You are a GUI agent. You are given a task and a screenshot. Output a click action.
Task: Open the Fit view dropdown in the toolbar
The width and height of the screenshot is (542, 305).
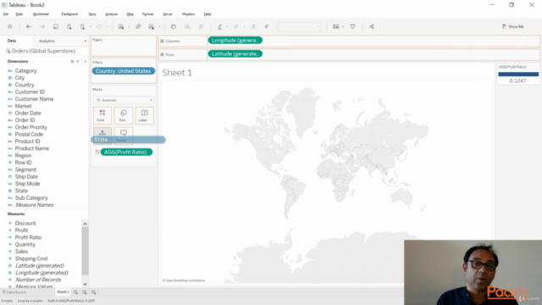tap(299, 26)
